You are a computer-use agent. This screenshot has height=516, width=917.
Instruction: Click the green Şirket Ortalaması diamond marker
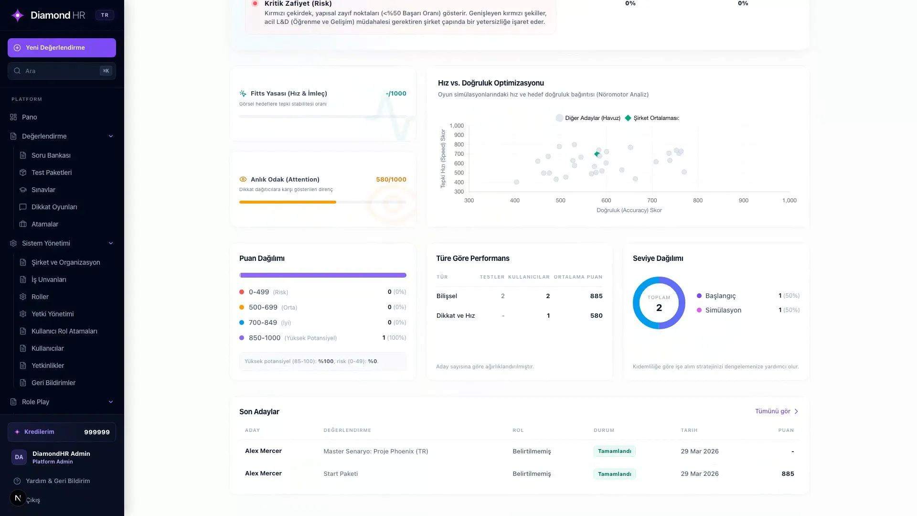[x=597, y=154]
